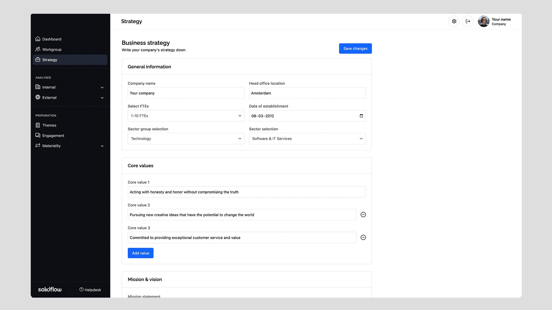The image size is (552, 310).
Task: Click the Add value button
Action: [141, 253]
